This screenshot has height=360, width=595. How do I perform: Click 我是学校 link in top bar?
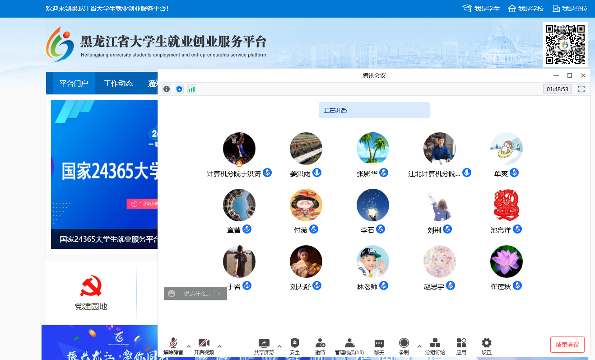(x=526, y=9)
